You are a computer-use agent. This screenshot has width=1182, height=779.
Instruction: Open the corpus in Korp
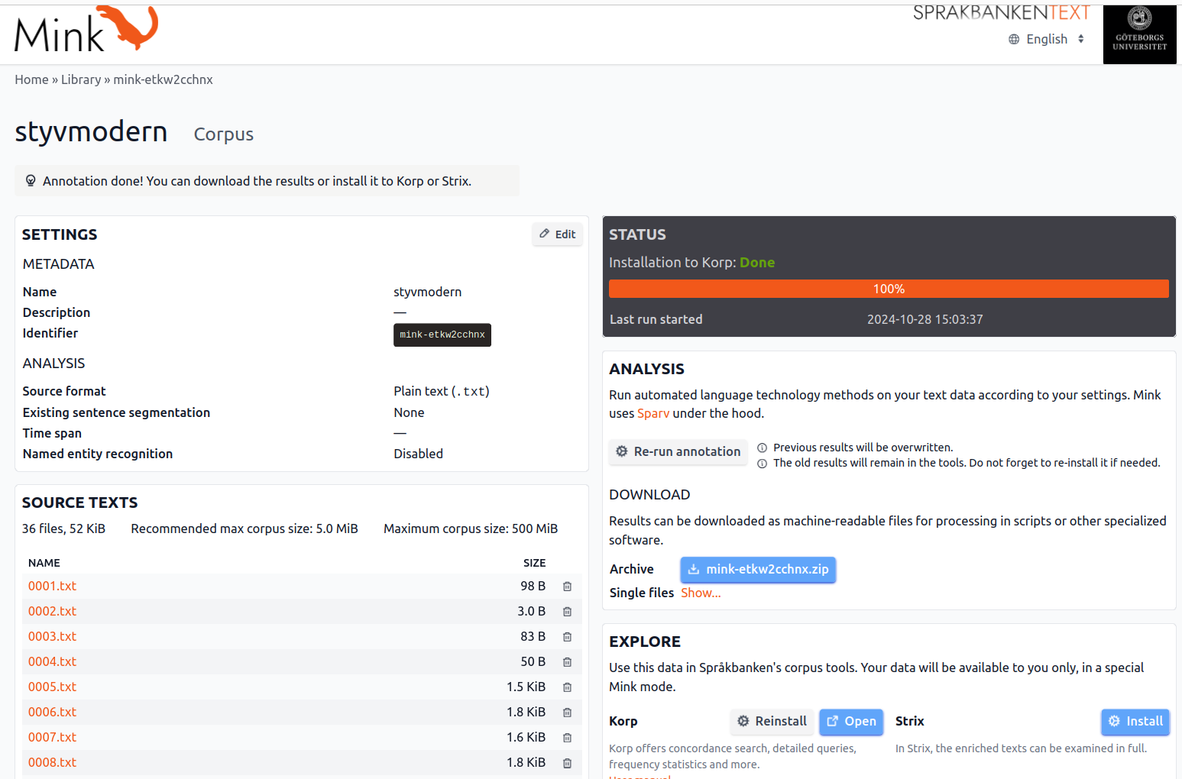click(851, 722)
